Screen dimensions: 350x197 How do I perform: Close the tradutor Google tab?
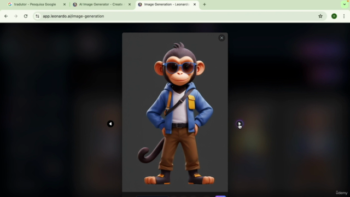pos(65,4)
